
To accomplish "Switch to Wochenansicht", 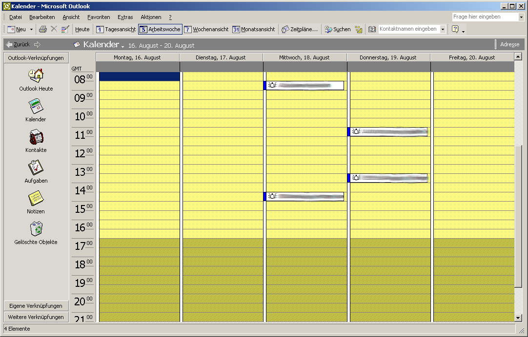I will (206, 29).
